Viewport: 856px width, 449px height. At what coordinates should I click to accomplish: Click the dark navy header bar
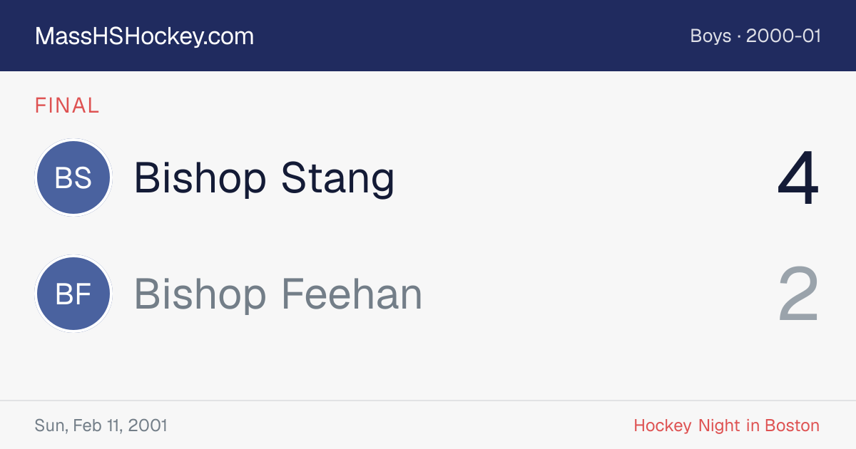click(428, 36)
